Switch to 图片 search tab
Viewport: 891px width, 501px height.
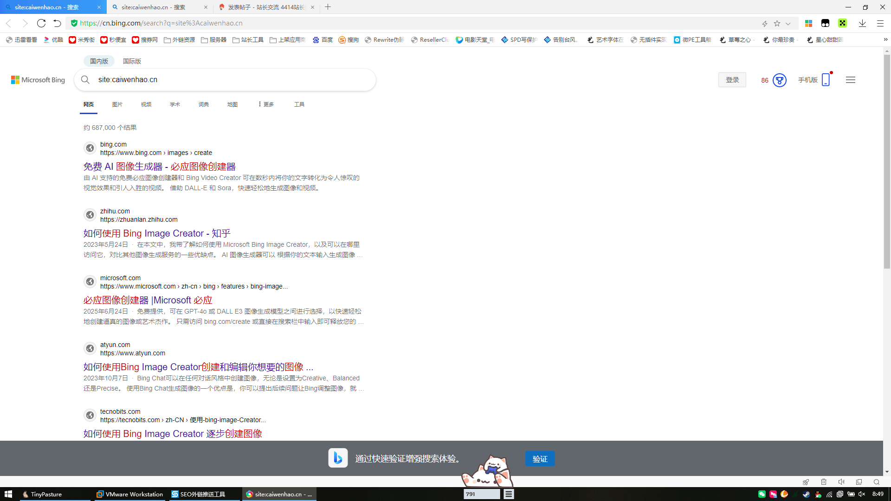pyautogui.click(x=117, y=104)
